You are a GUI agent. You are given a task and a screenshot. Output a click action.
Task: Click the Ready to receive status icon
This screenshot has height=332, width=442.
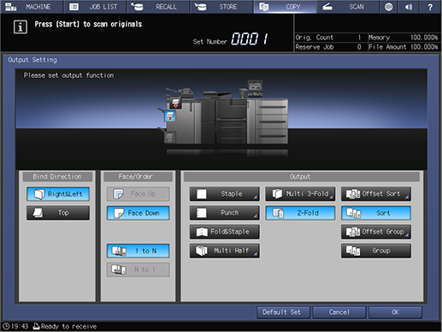click(36, 326)
